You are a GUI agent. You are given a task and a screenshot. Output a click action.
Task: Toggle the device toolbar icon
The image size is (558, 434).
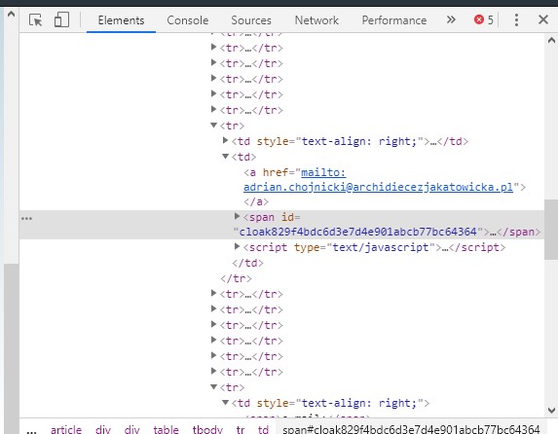[61, 19]
